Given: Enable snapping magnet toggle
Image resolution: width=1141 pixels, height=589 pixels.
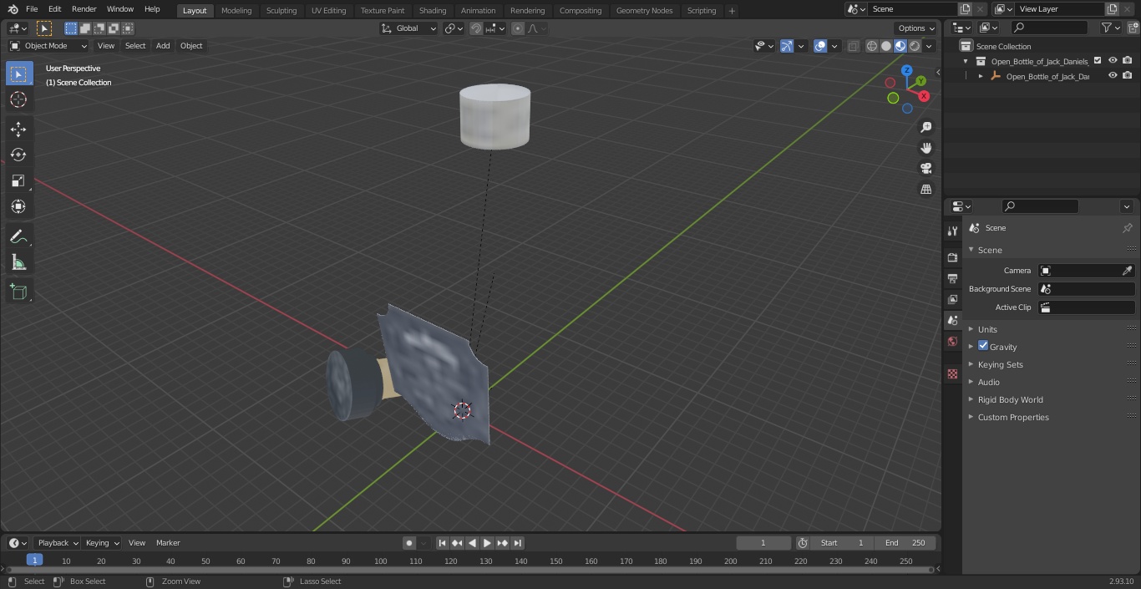Looking at the screenshot, I should pos(476,28).
